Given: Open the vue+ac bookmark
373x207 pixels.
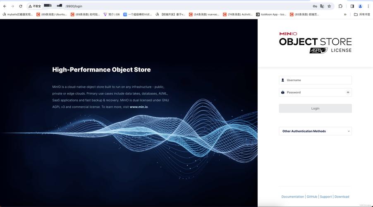Looking at the screenshot, I should 204,14.
